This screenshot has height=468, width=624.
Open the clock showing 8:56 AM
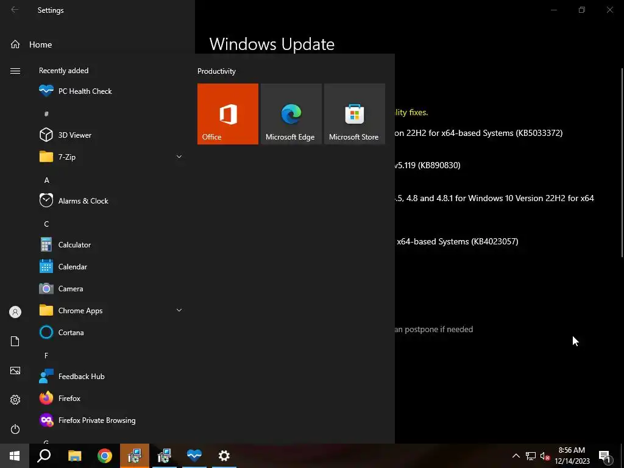572,456
